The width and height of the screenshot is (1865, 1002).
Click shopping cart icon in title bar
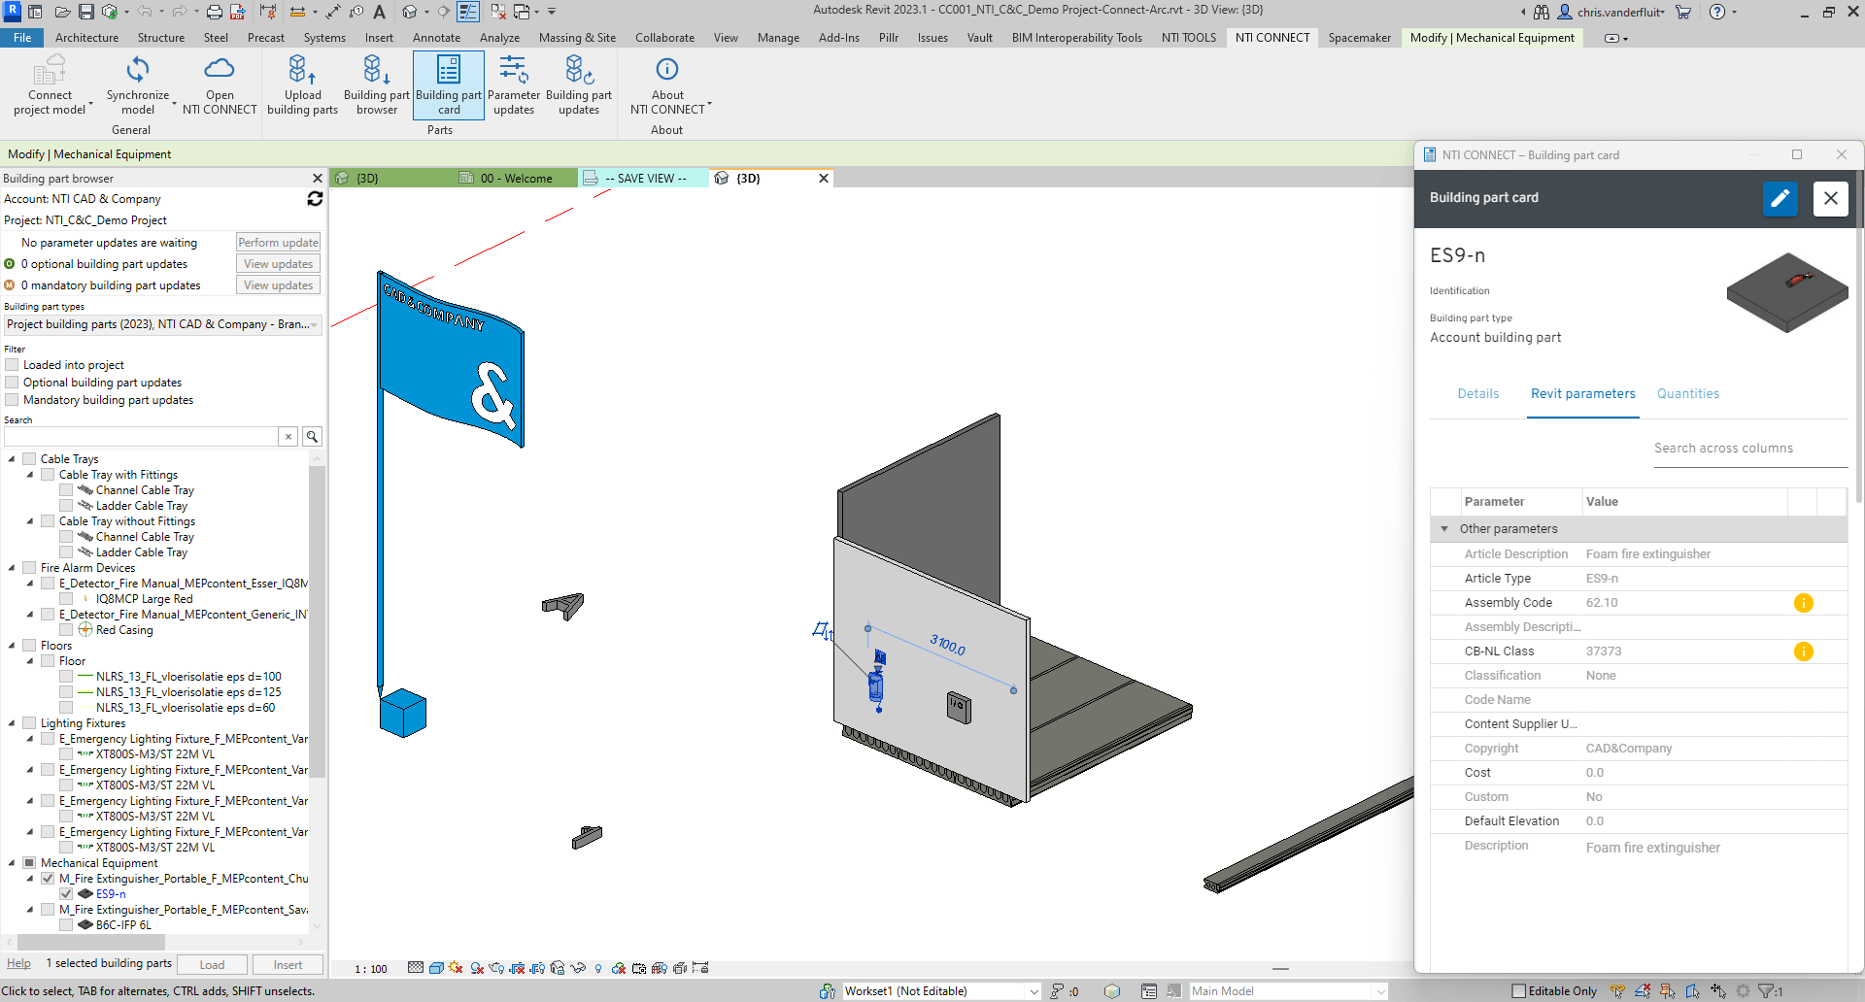(x=1683, y=12)
